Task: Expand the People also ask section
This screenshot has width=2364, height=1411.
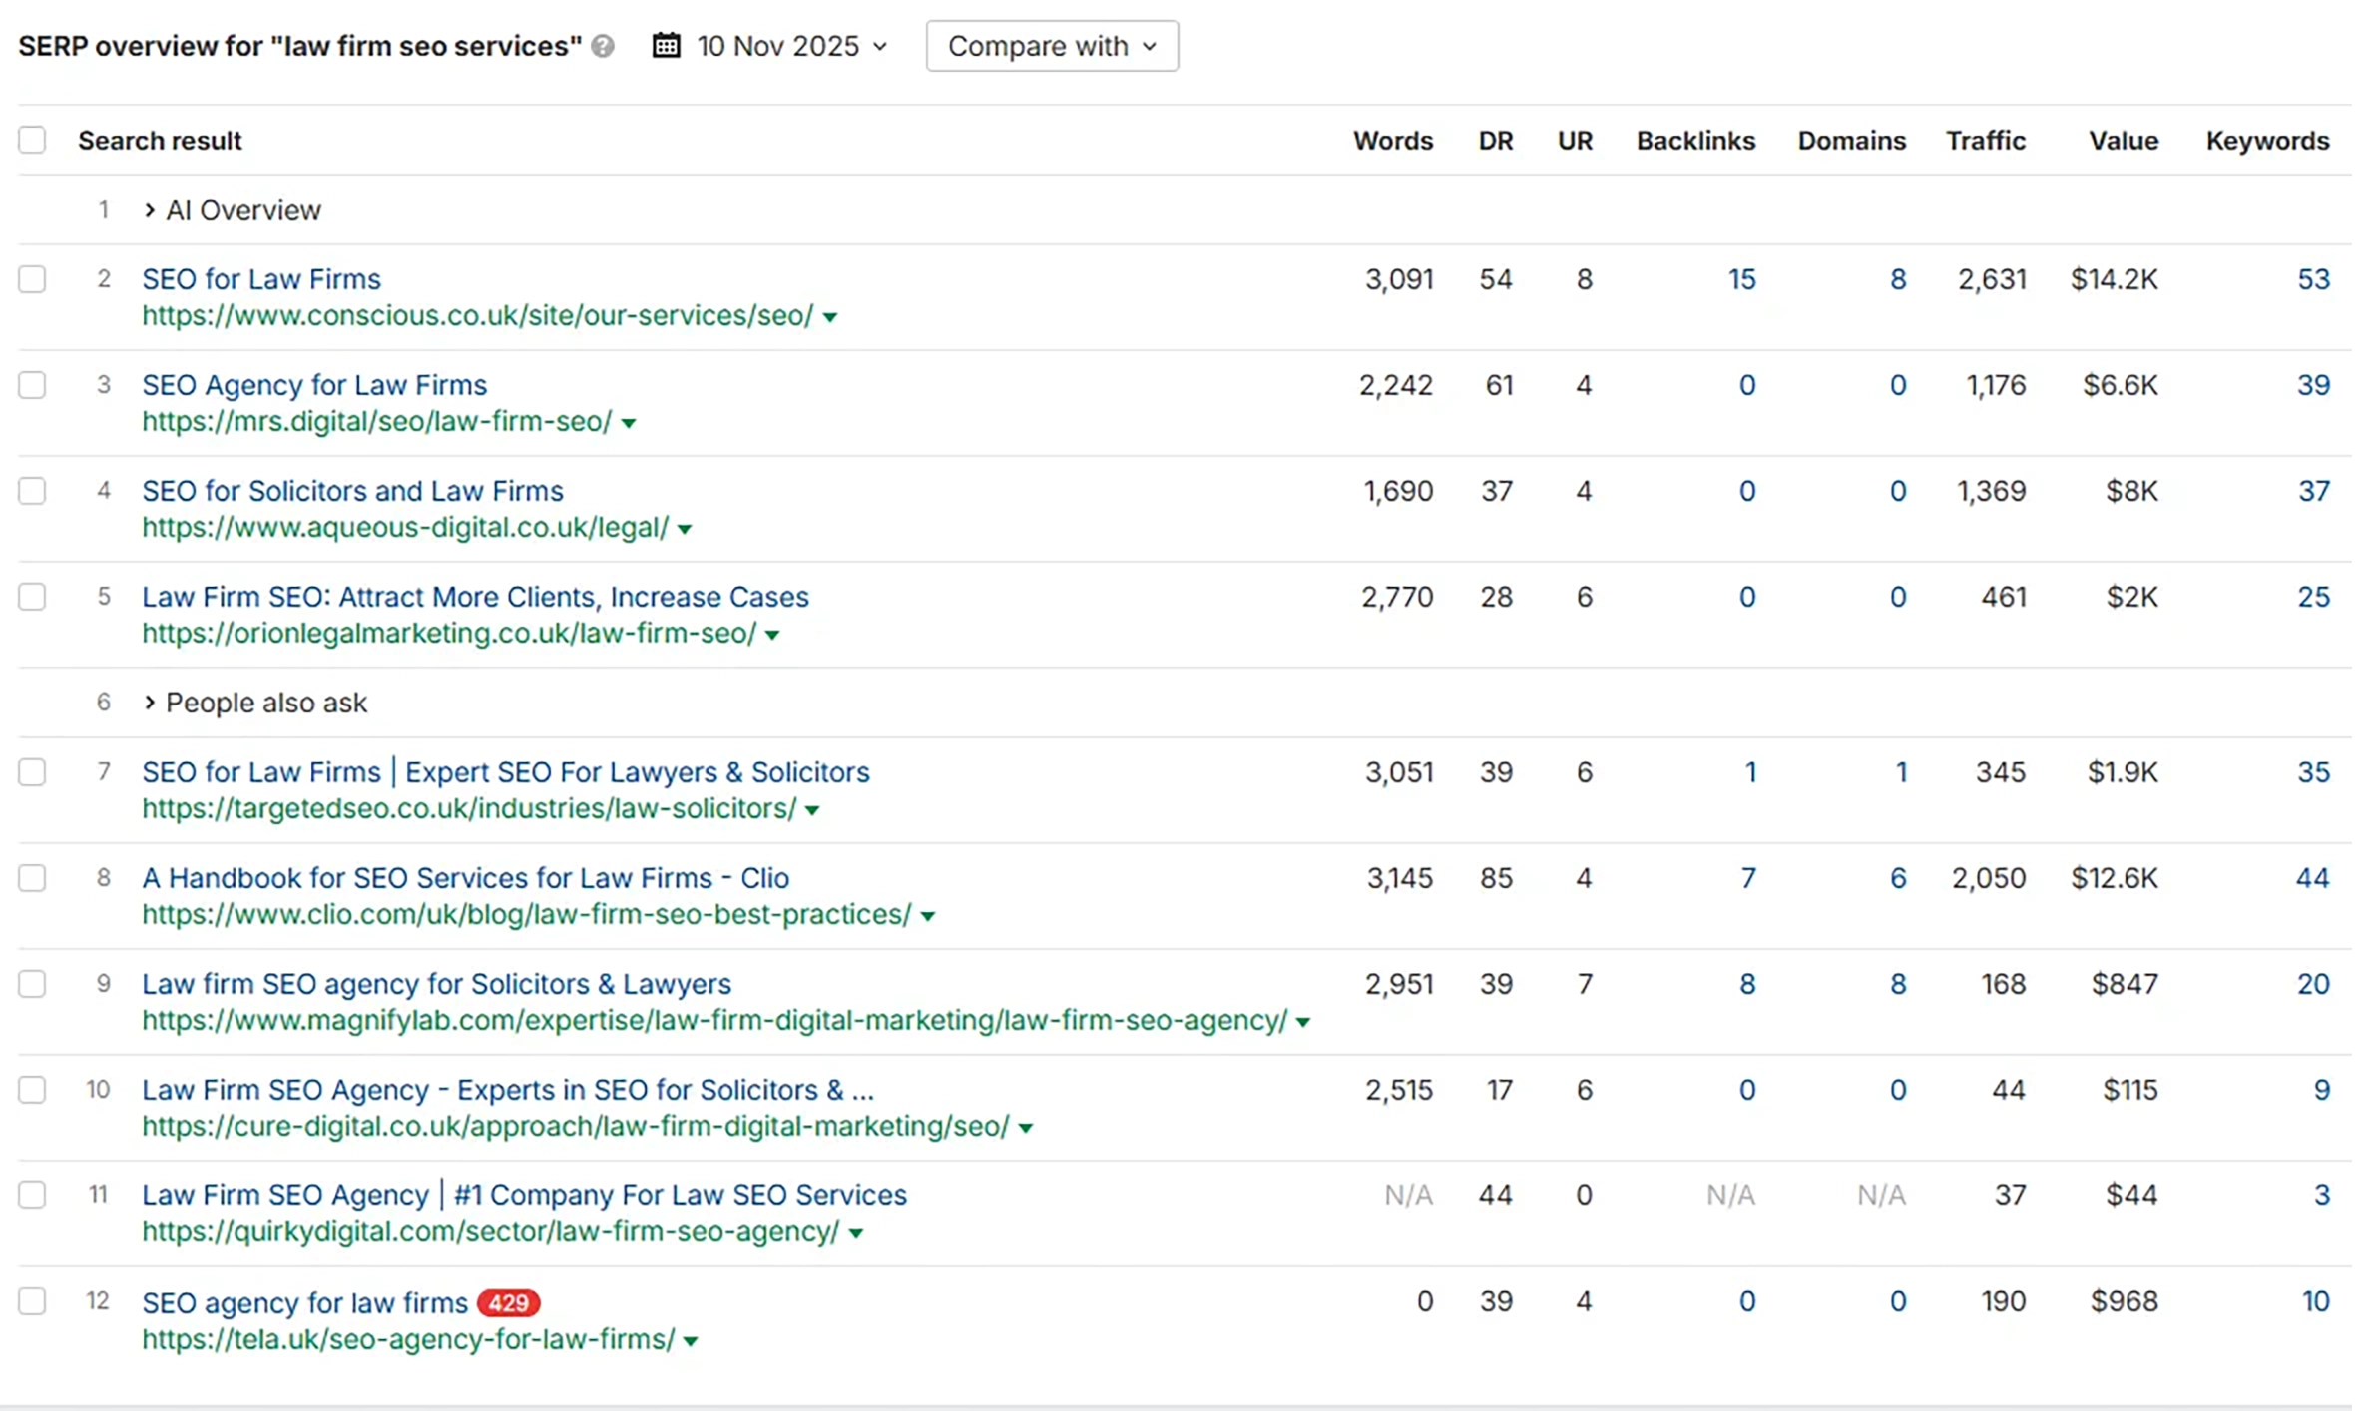Action: coord(150,703)
